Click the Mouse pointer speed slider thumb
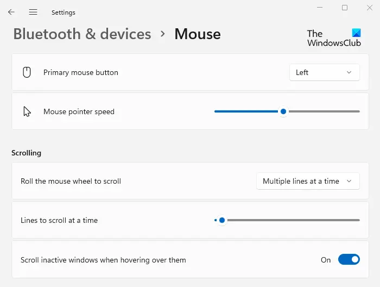This screenshot has width=380, height=287. 283,111
